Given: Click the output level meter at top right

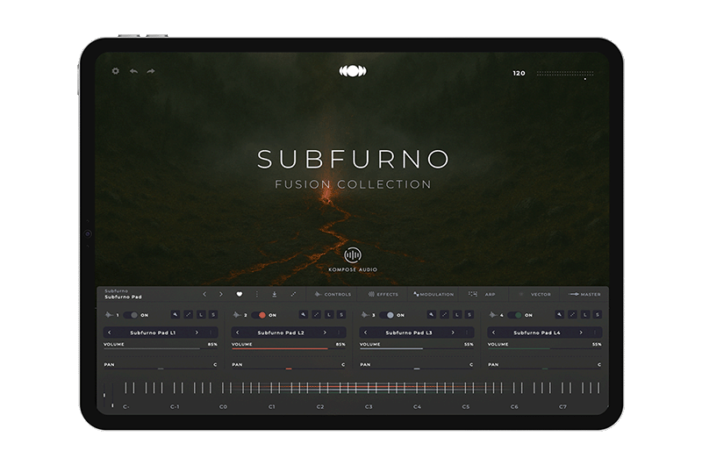Looking at the screenshot, I should pos(565,73).
